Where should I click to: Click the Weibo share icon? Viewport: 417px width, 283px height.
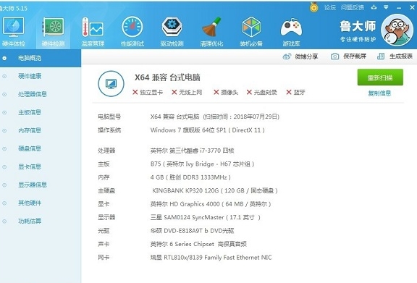click(x=287, y=56)
